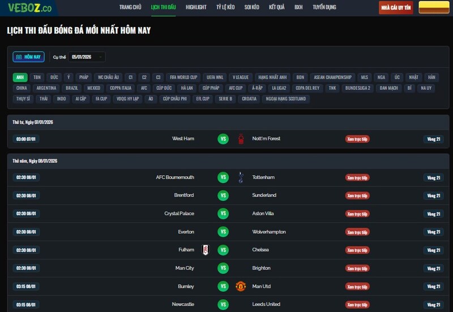Click the VEBOZ.co logo

pos(29,8)
